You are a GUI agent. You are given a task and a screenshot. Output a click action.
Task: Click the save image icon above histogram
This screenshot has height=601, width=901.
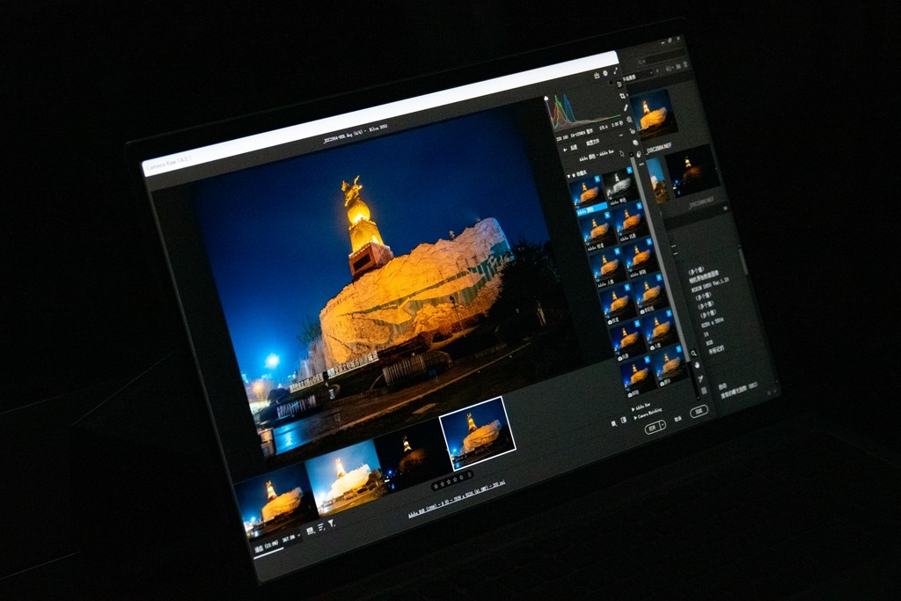[x=596, y=77]
